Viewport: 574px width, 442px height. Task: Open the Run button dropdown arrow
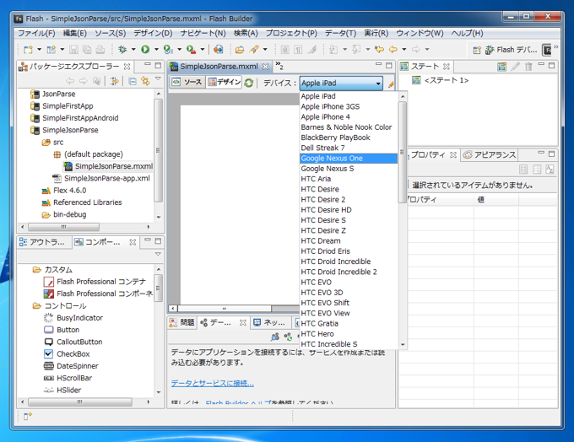click(156, 50)
